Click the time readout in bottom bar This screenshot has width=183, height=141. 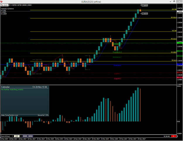point(166,136)
